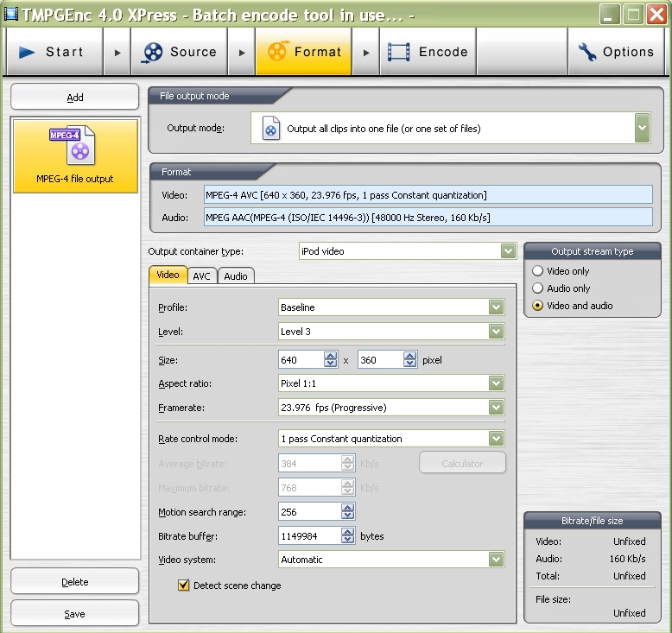Switch to the AVC tab

pyautogui.click(x=201, y=276)
